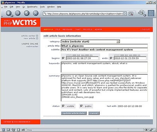Open the Edit menu

pyautogui.click(x=12, y=7)
